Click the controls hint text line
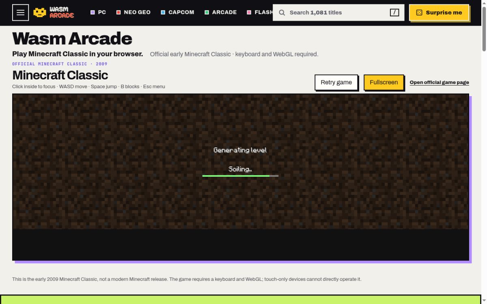Viewport: 487px width, 304px height. [88, 86]
